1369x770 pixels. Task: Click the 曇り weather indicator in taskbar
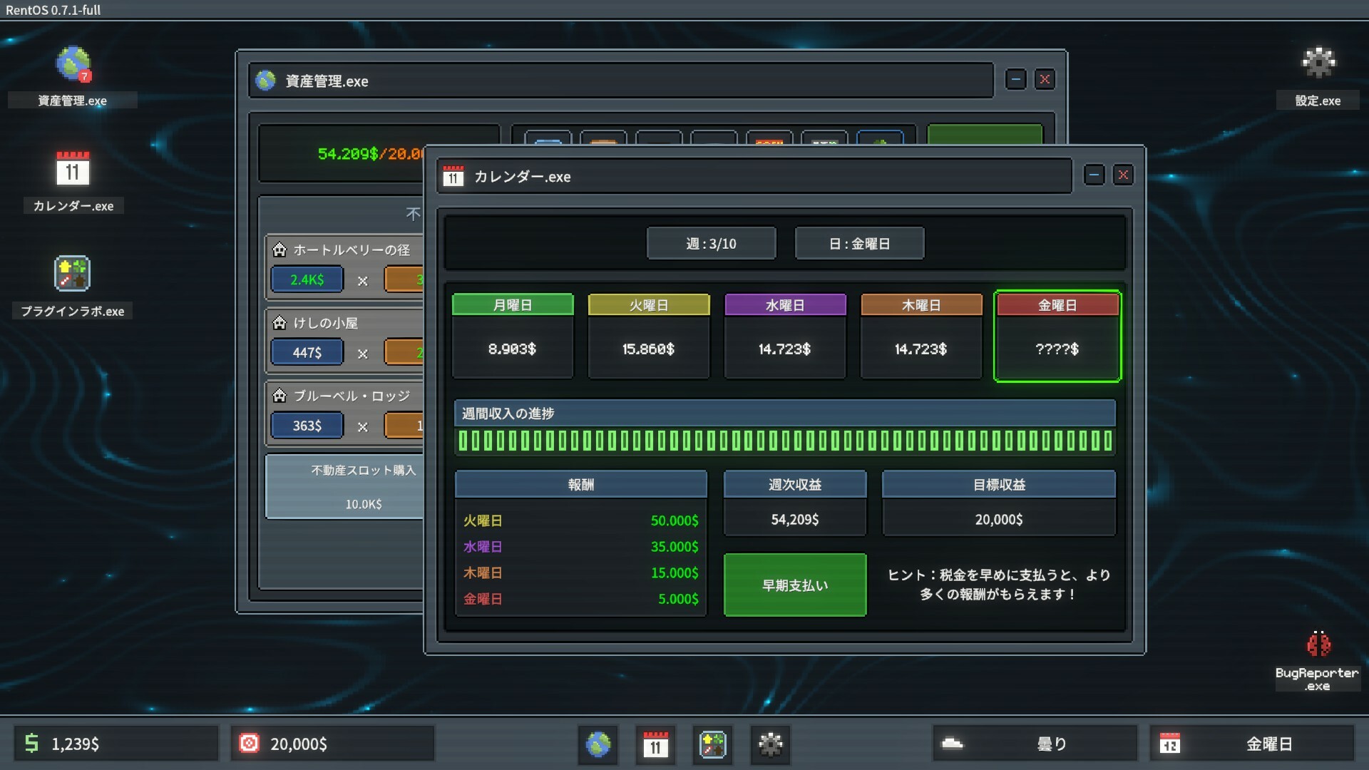point(1034,744)
